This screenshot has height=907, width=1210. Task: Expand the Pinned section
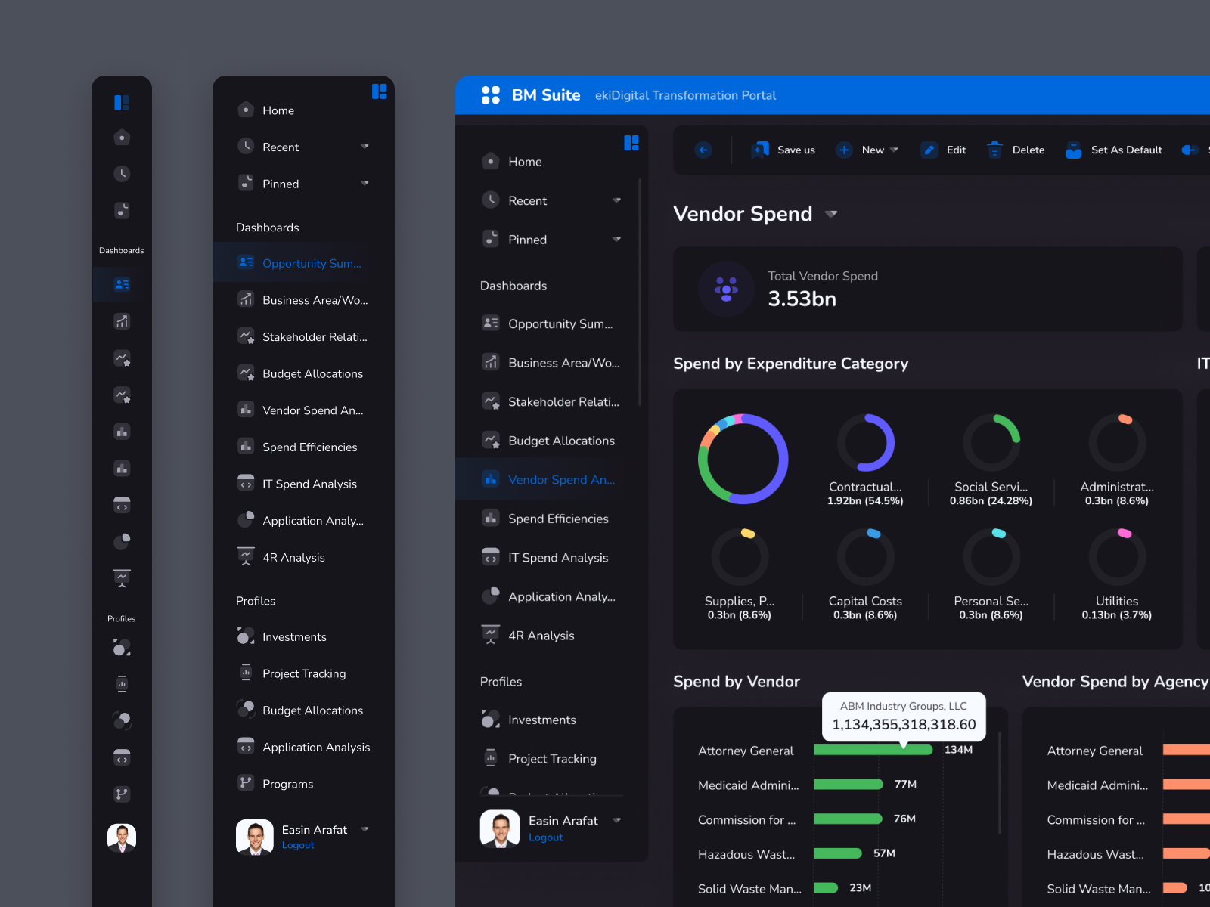coord(617,239)
